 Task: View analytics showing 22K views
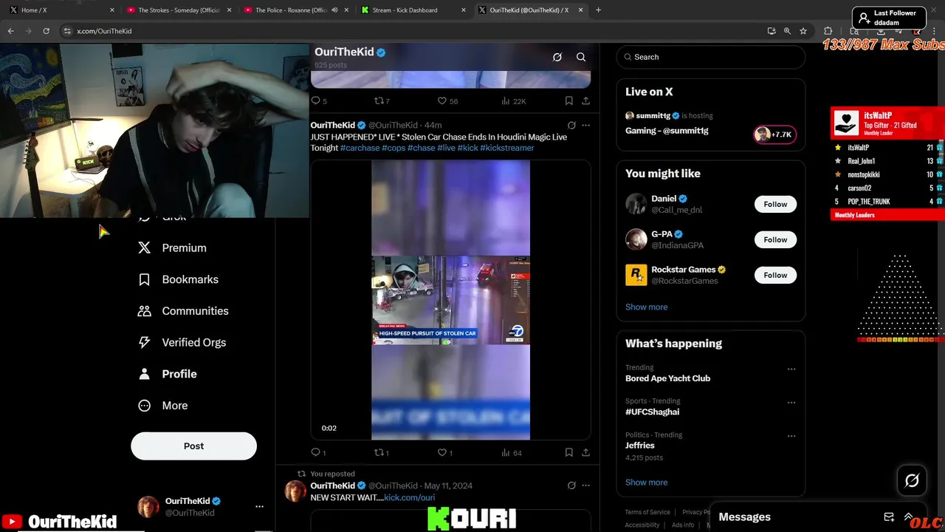[x=513, y=100]
